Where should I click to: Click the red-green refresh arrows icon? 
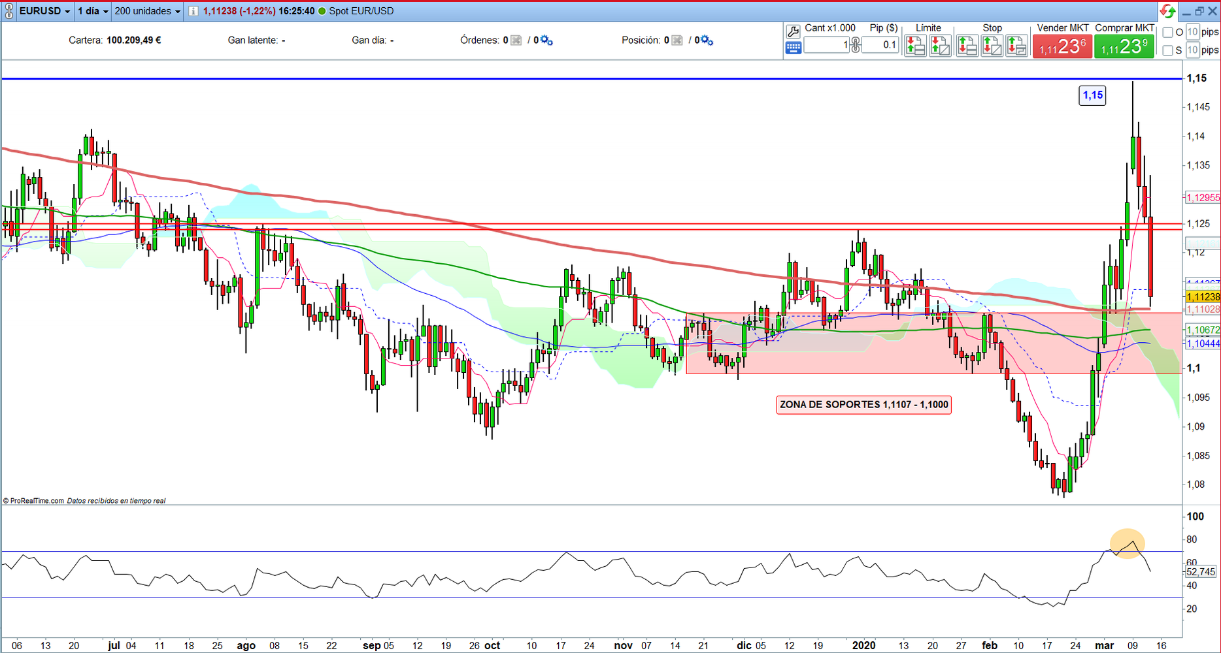1167,11
